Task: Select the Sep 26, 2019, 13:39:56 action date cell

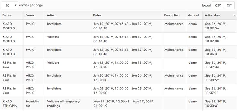Action: coord(219,26)
